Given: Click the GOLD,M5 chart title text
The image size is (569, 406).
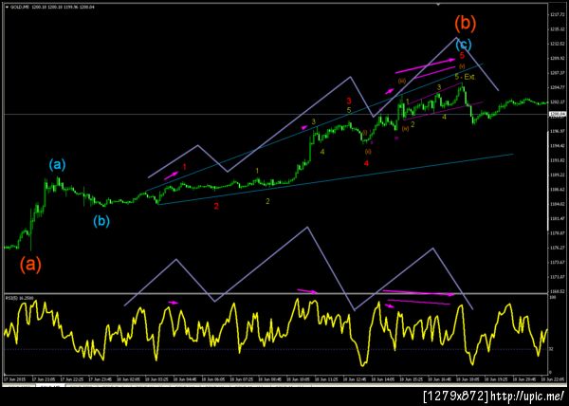Looking at the screenshot, I should 20,7.
